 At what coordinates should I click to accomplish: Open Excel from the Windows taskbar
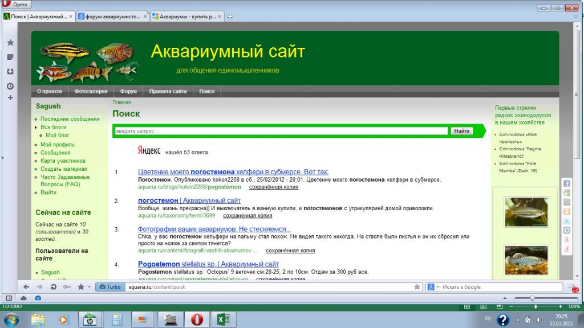click(223, 319)
